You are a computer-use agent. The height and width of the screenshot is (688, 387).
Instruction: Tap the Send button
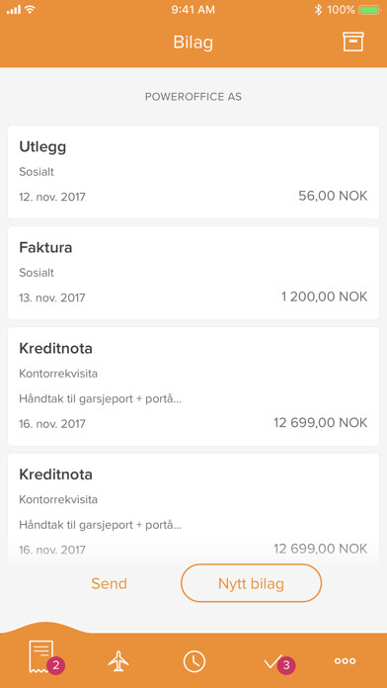pyautogui.click(x=110, y=583)
